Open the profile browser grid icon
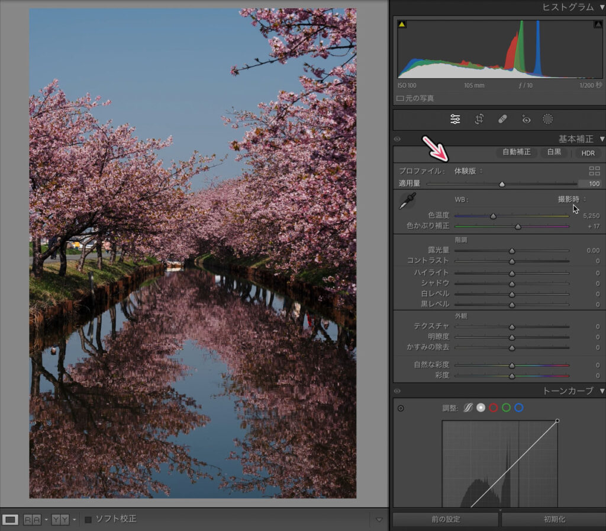 click(594, 171)
